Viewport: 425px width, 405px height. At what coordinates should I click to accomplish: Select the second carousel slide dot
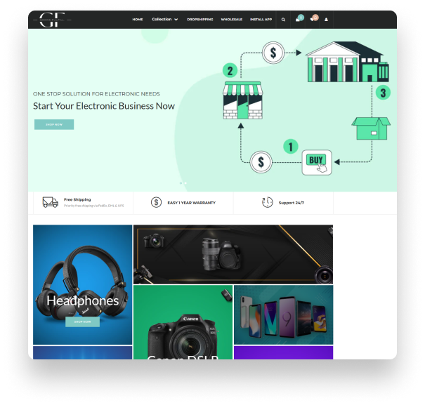pos(185,183)
